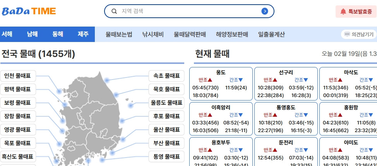Screen dimensions: 377x166
Task: Select the 제주 tab
Action: click(x=83, y=34)
